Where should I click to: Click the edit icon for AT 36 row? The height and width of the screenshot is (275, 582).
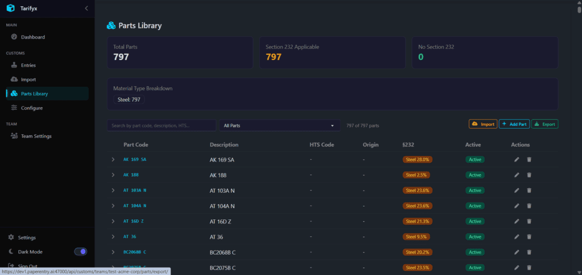pos(517,236)
